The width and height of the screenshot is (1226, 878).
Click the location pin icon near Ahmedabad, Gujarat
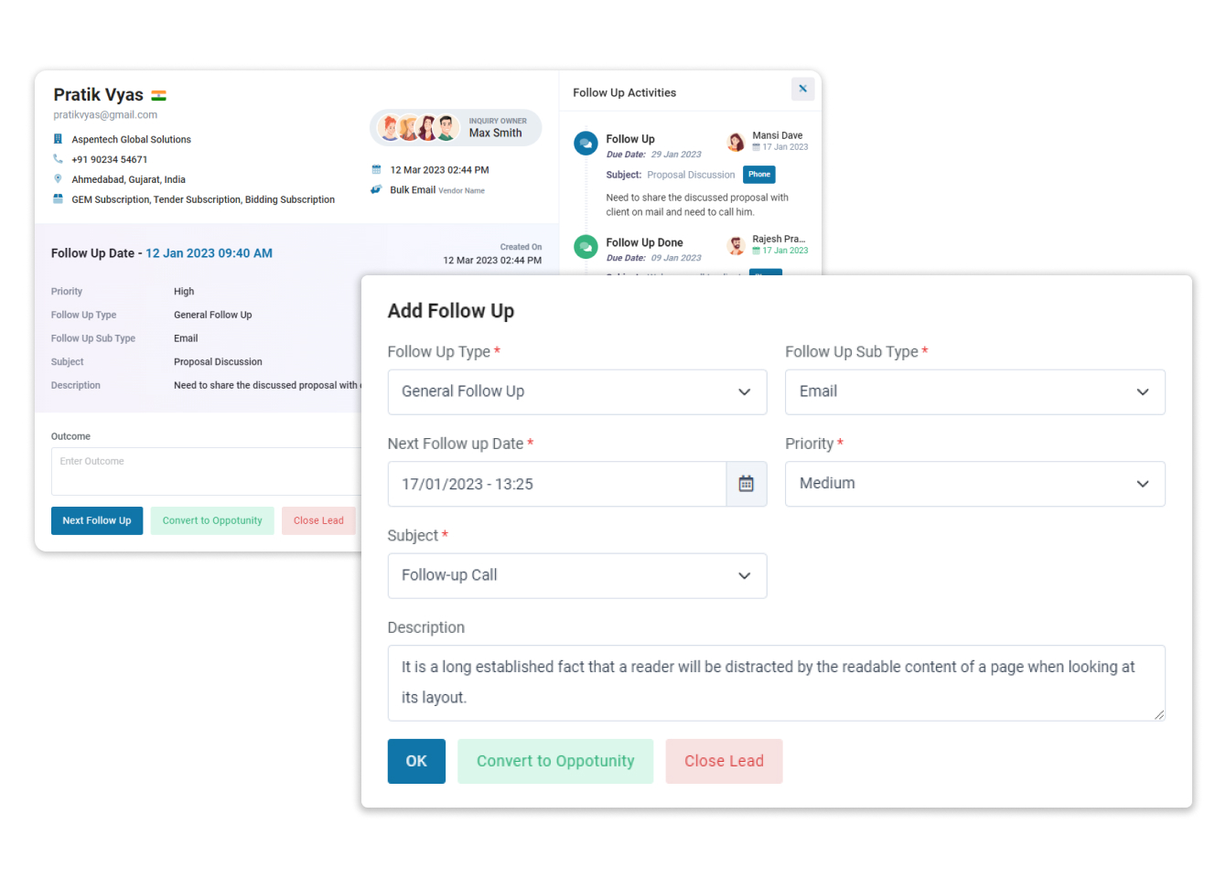tap(59, 179)
